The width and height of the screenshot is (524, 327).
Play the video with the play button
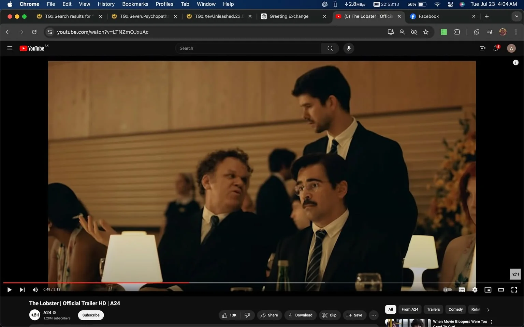tap(9, 290)
